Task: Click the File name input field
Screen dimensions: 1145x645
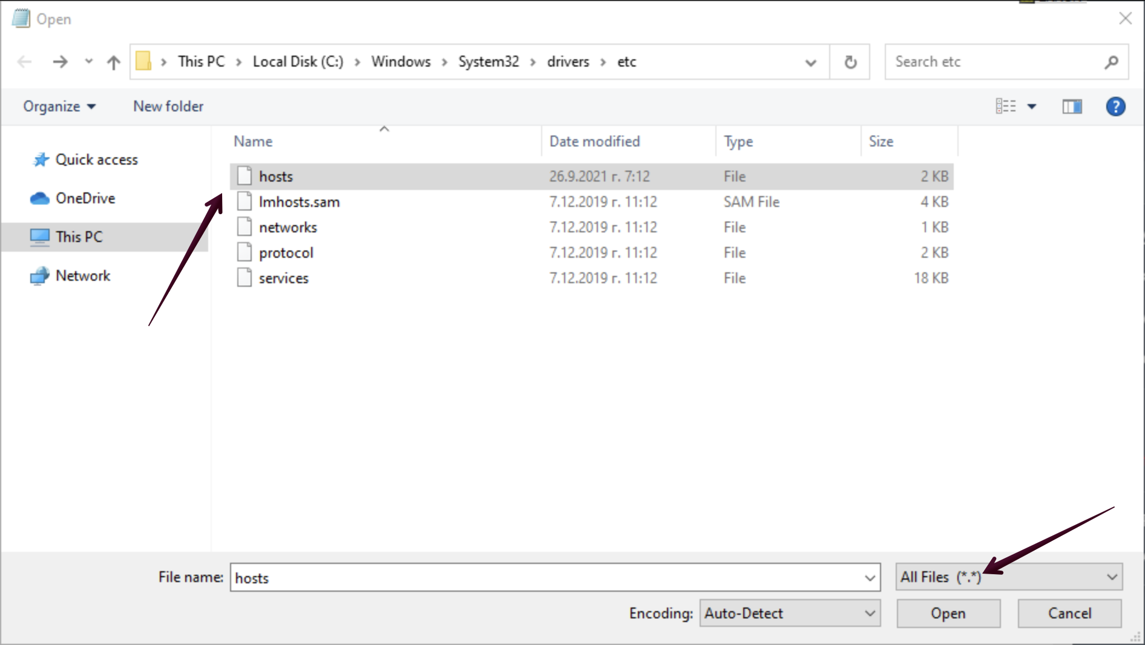Action: click(x=545, y=578)
